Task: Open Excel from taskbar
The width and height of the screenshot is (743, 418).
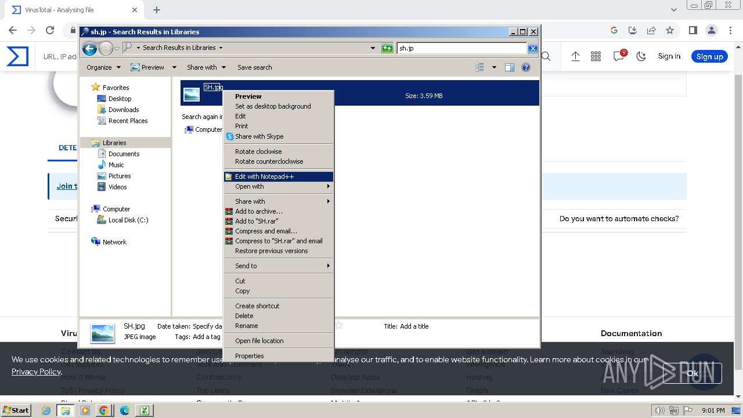Action: click(144, 410)
